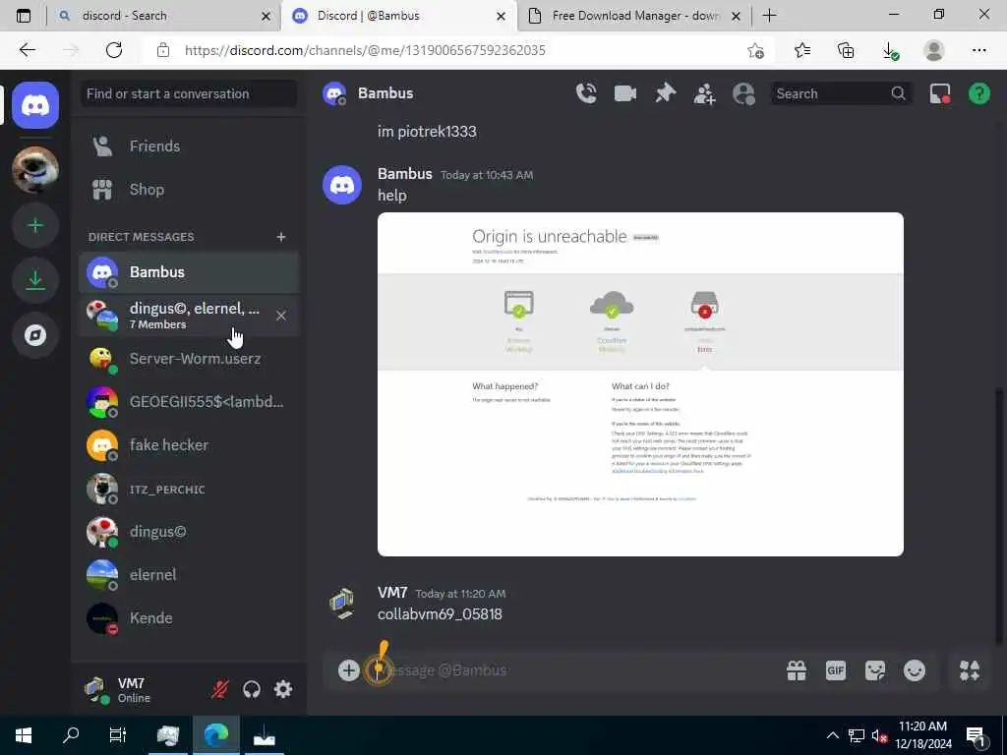Show the user profile panel
The image size is (1007, 755).
click(x=743, y=93)
